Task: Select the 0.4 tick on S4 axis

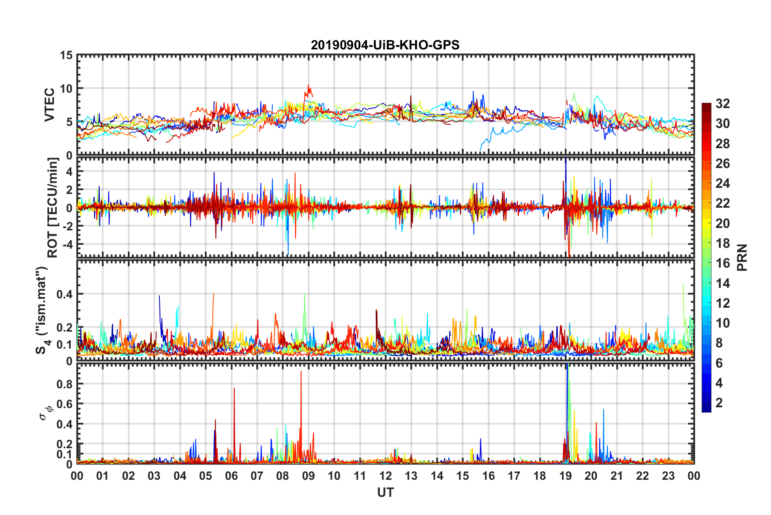Action: tap(64, 294)
